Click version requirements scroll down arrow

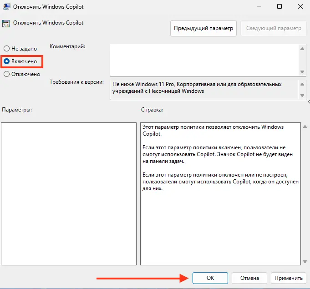click(x=302, y=96)
